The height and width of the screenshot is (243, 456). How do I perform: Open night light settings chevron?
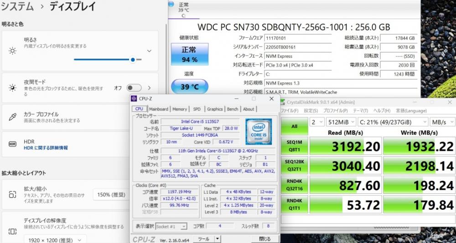click(150, 88)
